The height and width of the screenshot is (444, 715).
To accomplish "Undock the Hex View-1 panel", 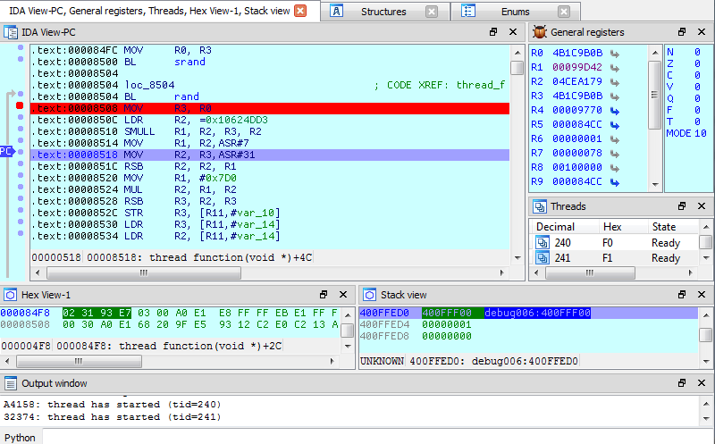I will [x=324, y=295].
